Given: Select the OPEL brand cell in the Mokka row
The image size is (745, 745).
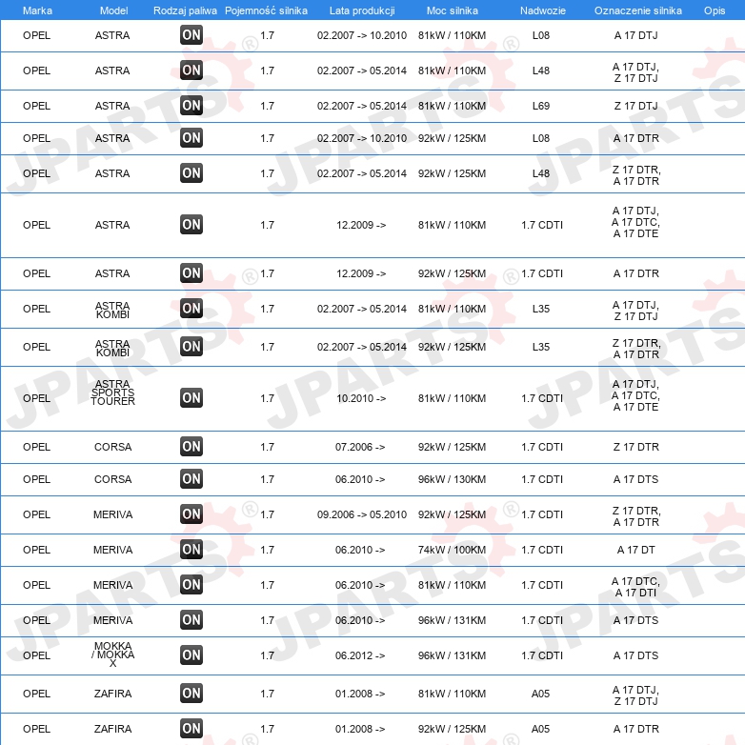Looking at the screenshot, I should coord(36,654).
